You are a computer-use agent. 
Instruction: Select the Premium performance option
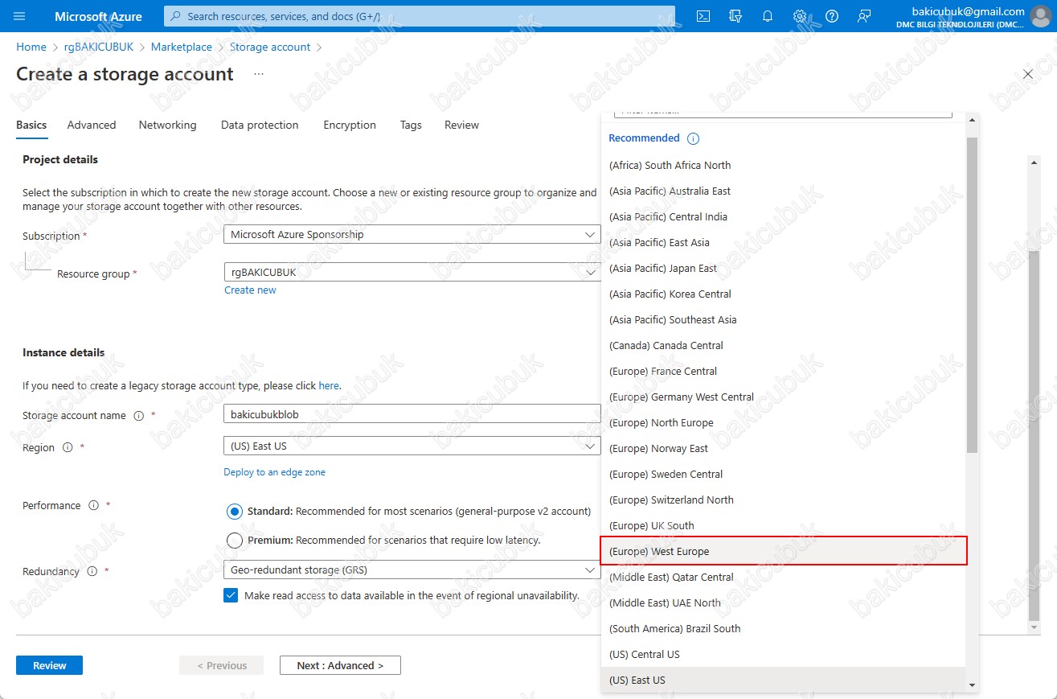pyautogui.click(x=235, y=541)
